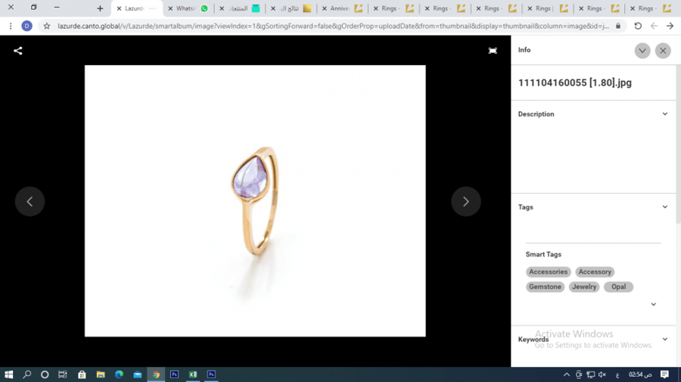Click the Chrome taskbar icon
The width and height of the screenshot is (681, 382).
(156, 374)
